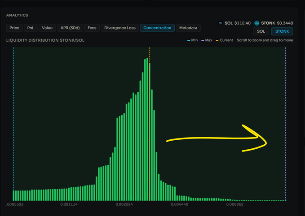305x216 pixels.
Task: Click the Max legend entry
Action: click(207, 40)
